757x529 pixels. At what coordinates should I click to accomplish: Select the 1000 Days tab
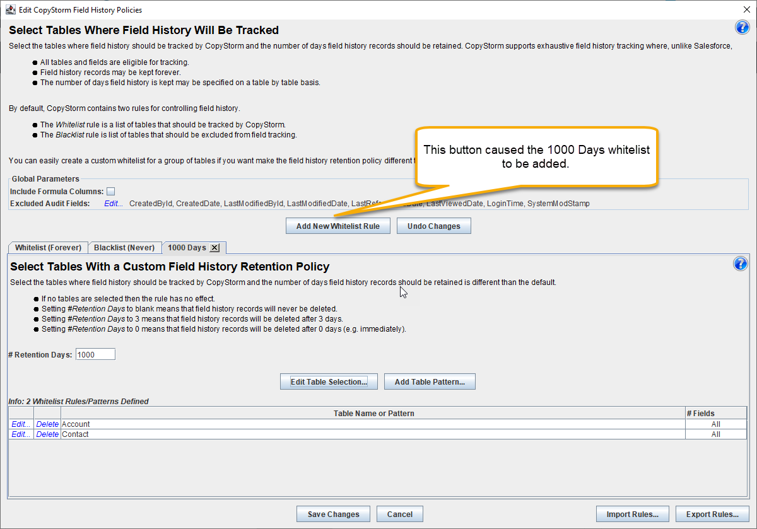187,248
